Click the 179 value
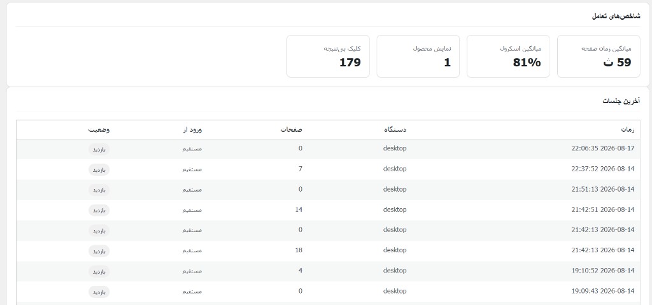Image resolution: width=652 pixels, height=305 pixels. (350, 62)
